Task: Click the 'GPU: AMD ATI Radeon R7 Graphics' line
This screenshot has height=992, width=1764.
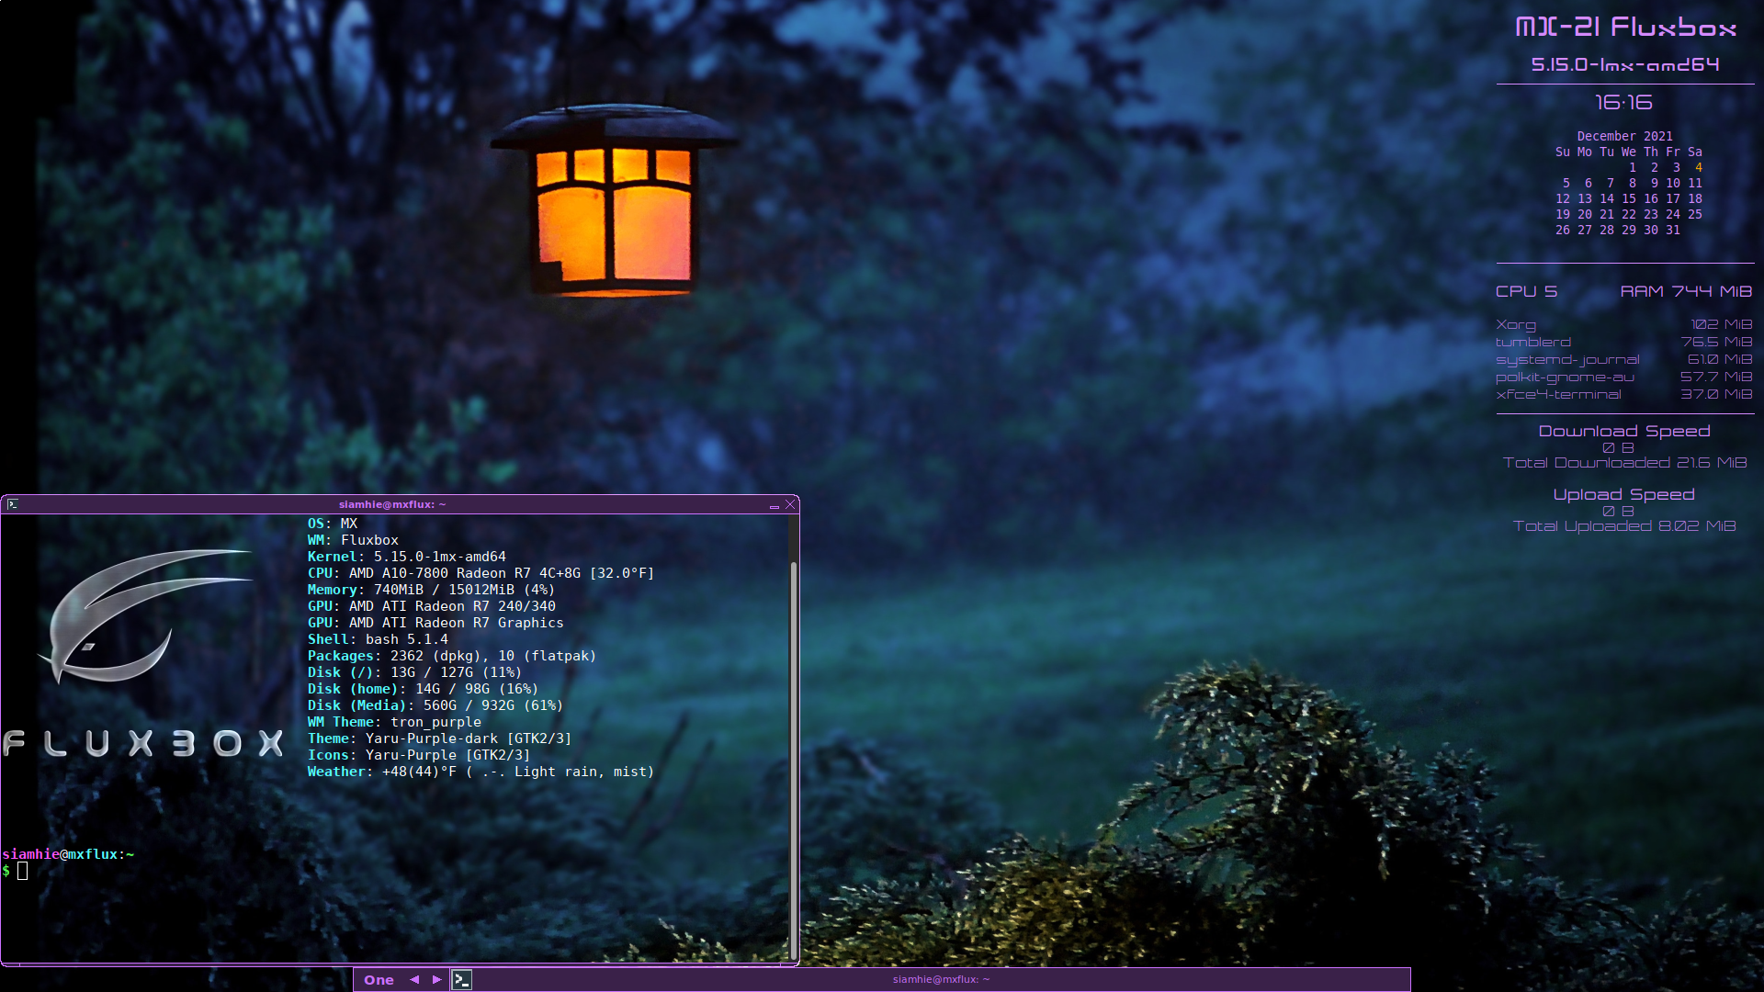Action: tap(435, 623)
